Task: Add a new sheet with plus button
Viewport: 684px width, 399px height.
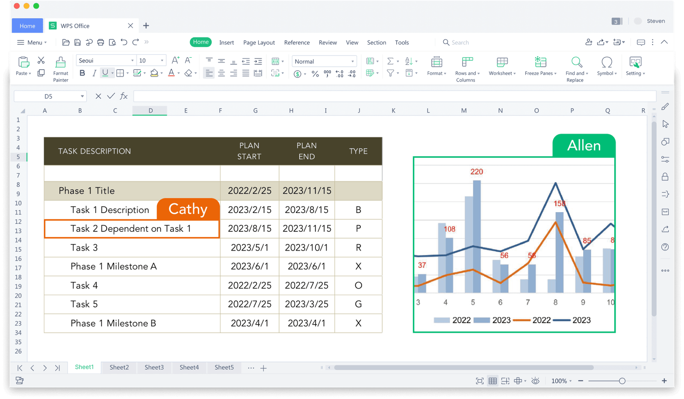Action: [x=263, y=368]
